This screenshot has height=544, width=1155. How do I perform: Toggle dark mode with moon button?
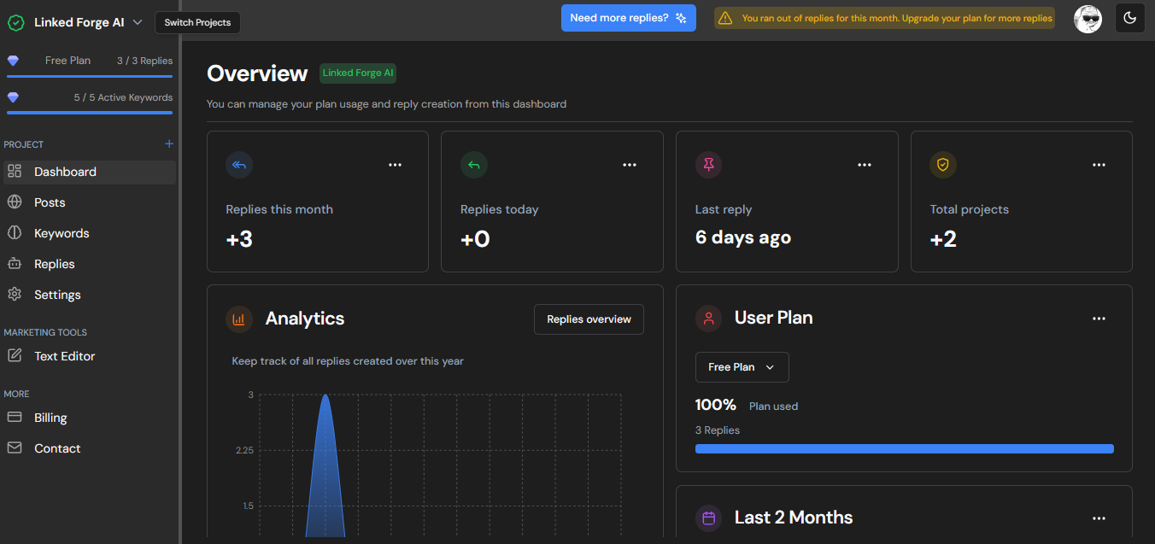coord(1130,18)
